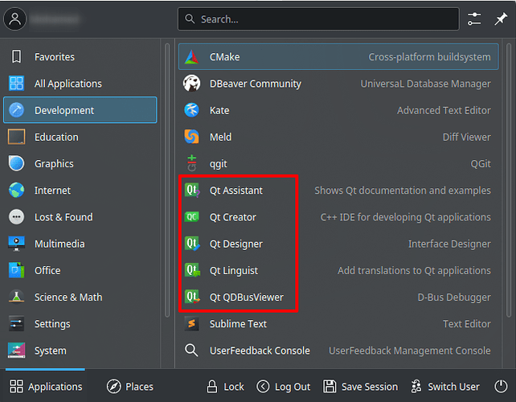Launch Qt Linguist entry

338,271
